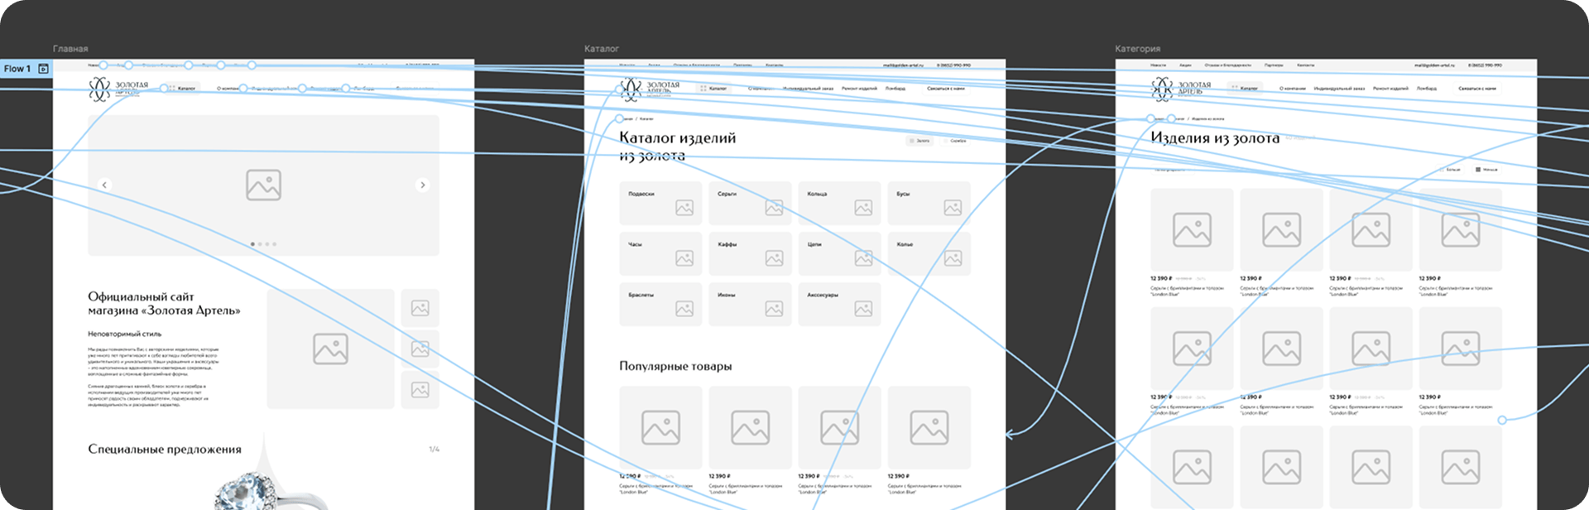Click the large gallery image in Главная about section
Screen dimensions: 1589x510
point(330,349)
